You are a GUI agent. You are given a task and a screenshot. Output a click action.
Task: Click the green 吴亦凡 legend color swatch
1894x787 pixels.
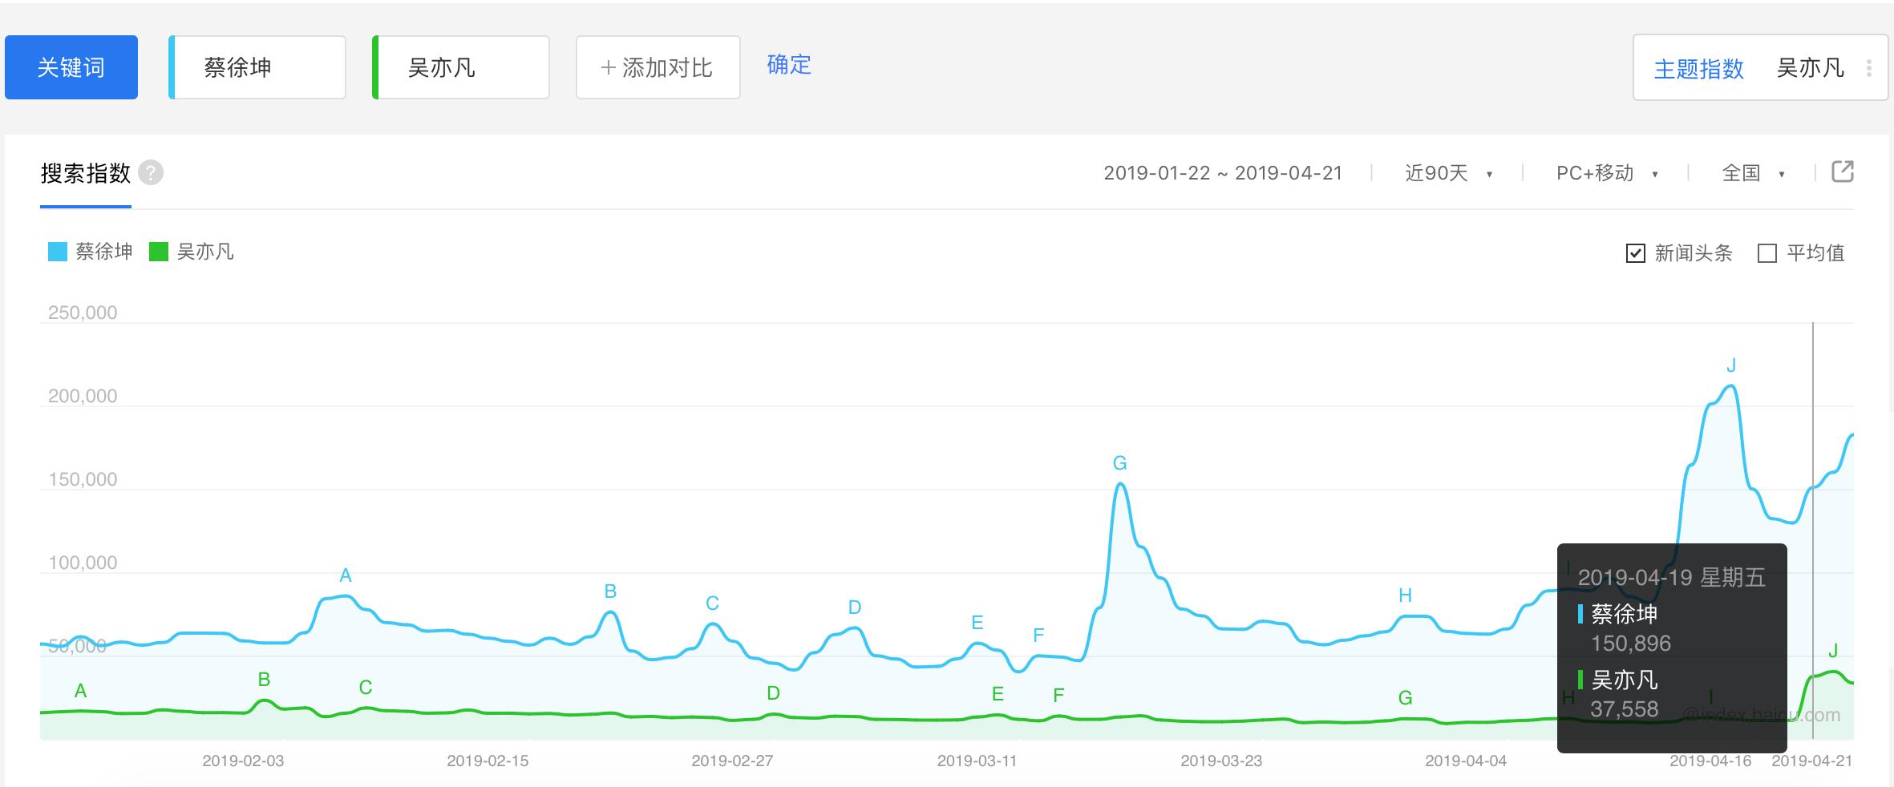159,252
